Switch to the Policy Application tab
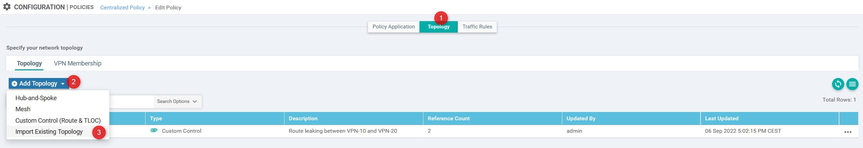This screenshot has height=148, width=863. [393, 27]
